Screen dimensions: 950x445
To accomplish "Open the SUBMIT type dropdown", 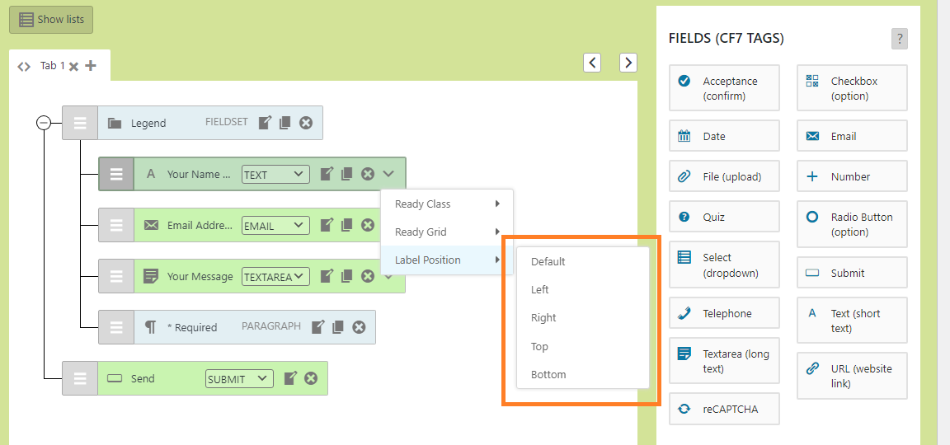I will click(239, 379).
